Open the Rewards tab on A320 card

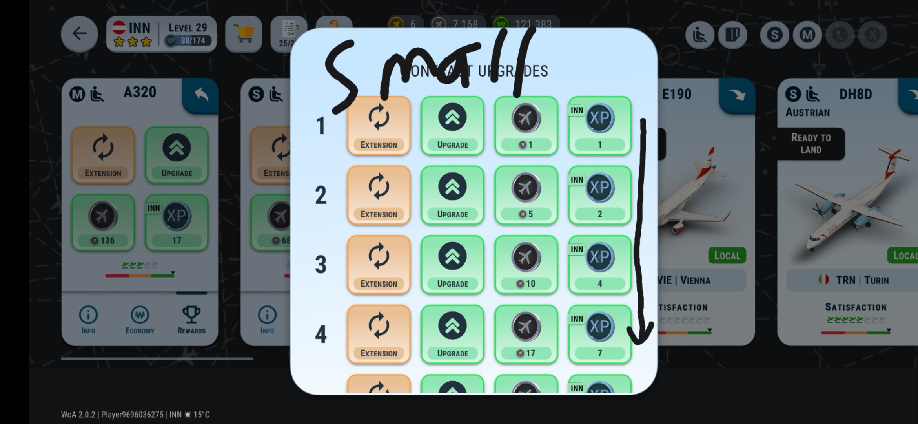pyautogui.click(x=191, y=320)
